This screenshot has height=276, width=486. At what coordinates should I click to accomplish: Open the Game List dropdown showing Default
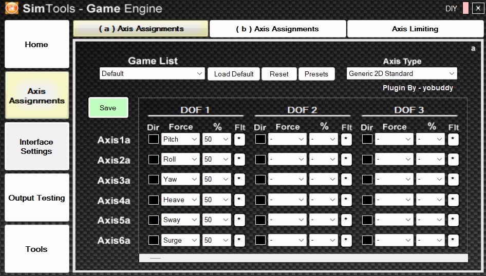pos(152,74)
